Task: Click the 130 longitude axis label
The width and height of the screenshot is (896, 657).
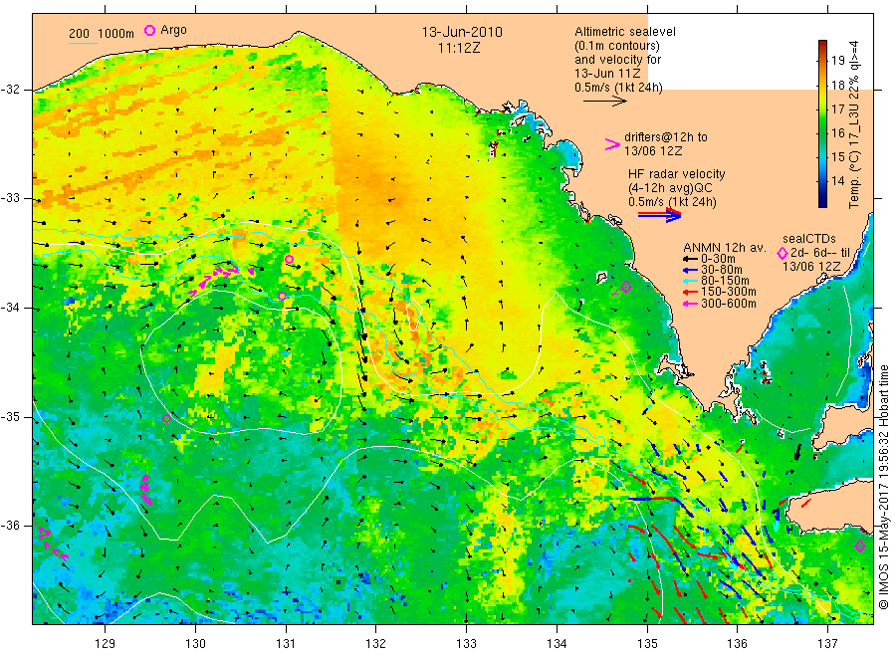Action: 195,644
